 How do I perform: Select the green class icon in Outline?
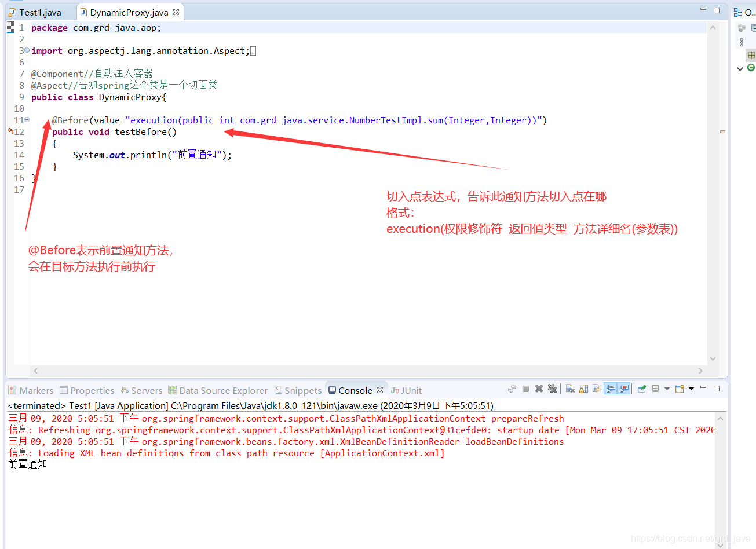click(x=751, y=68)
